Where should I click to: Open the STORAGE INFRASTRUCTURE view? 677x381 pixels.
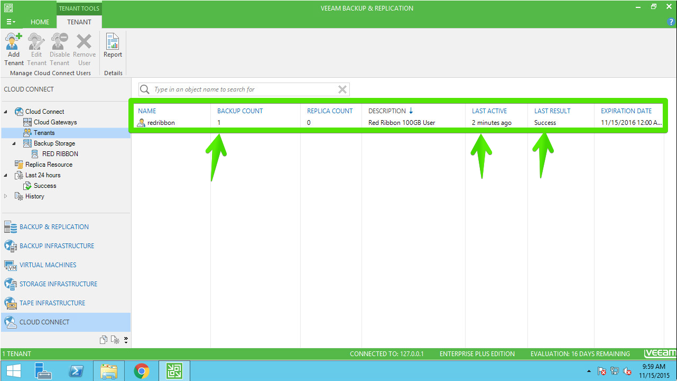(66, 284)
